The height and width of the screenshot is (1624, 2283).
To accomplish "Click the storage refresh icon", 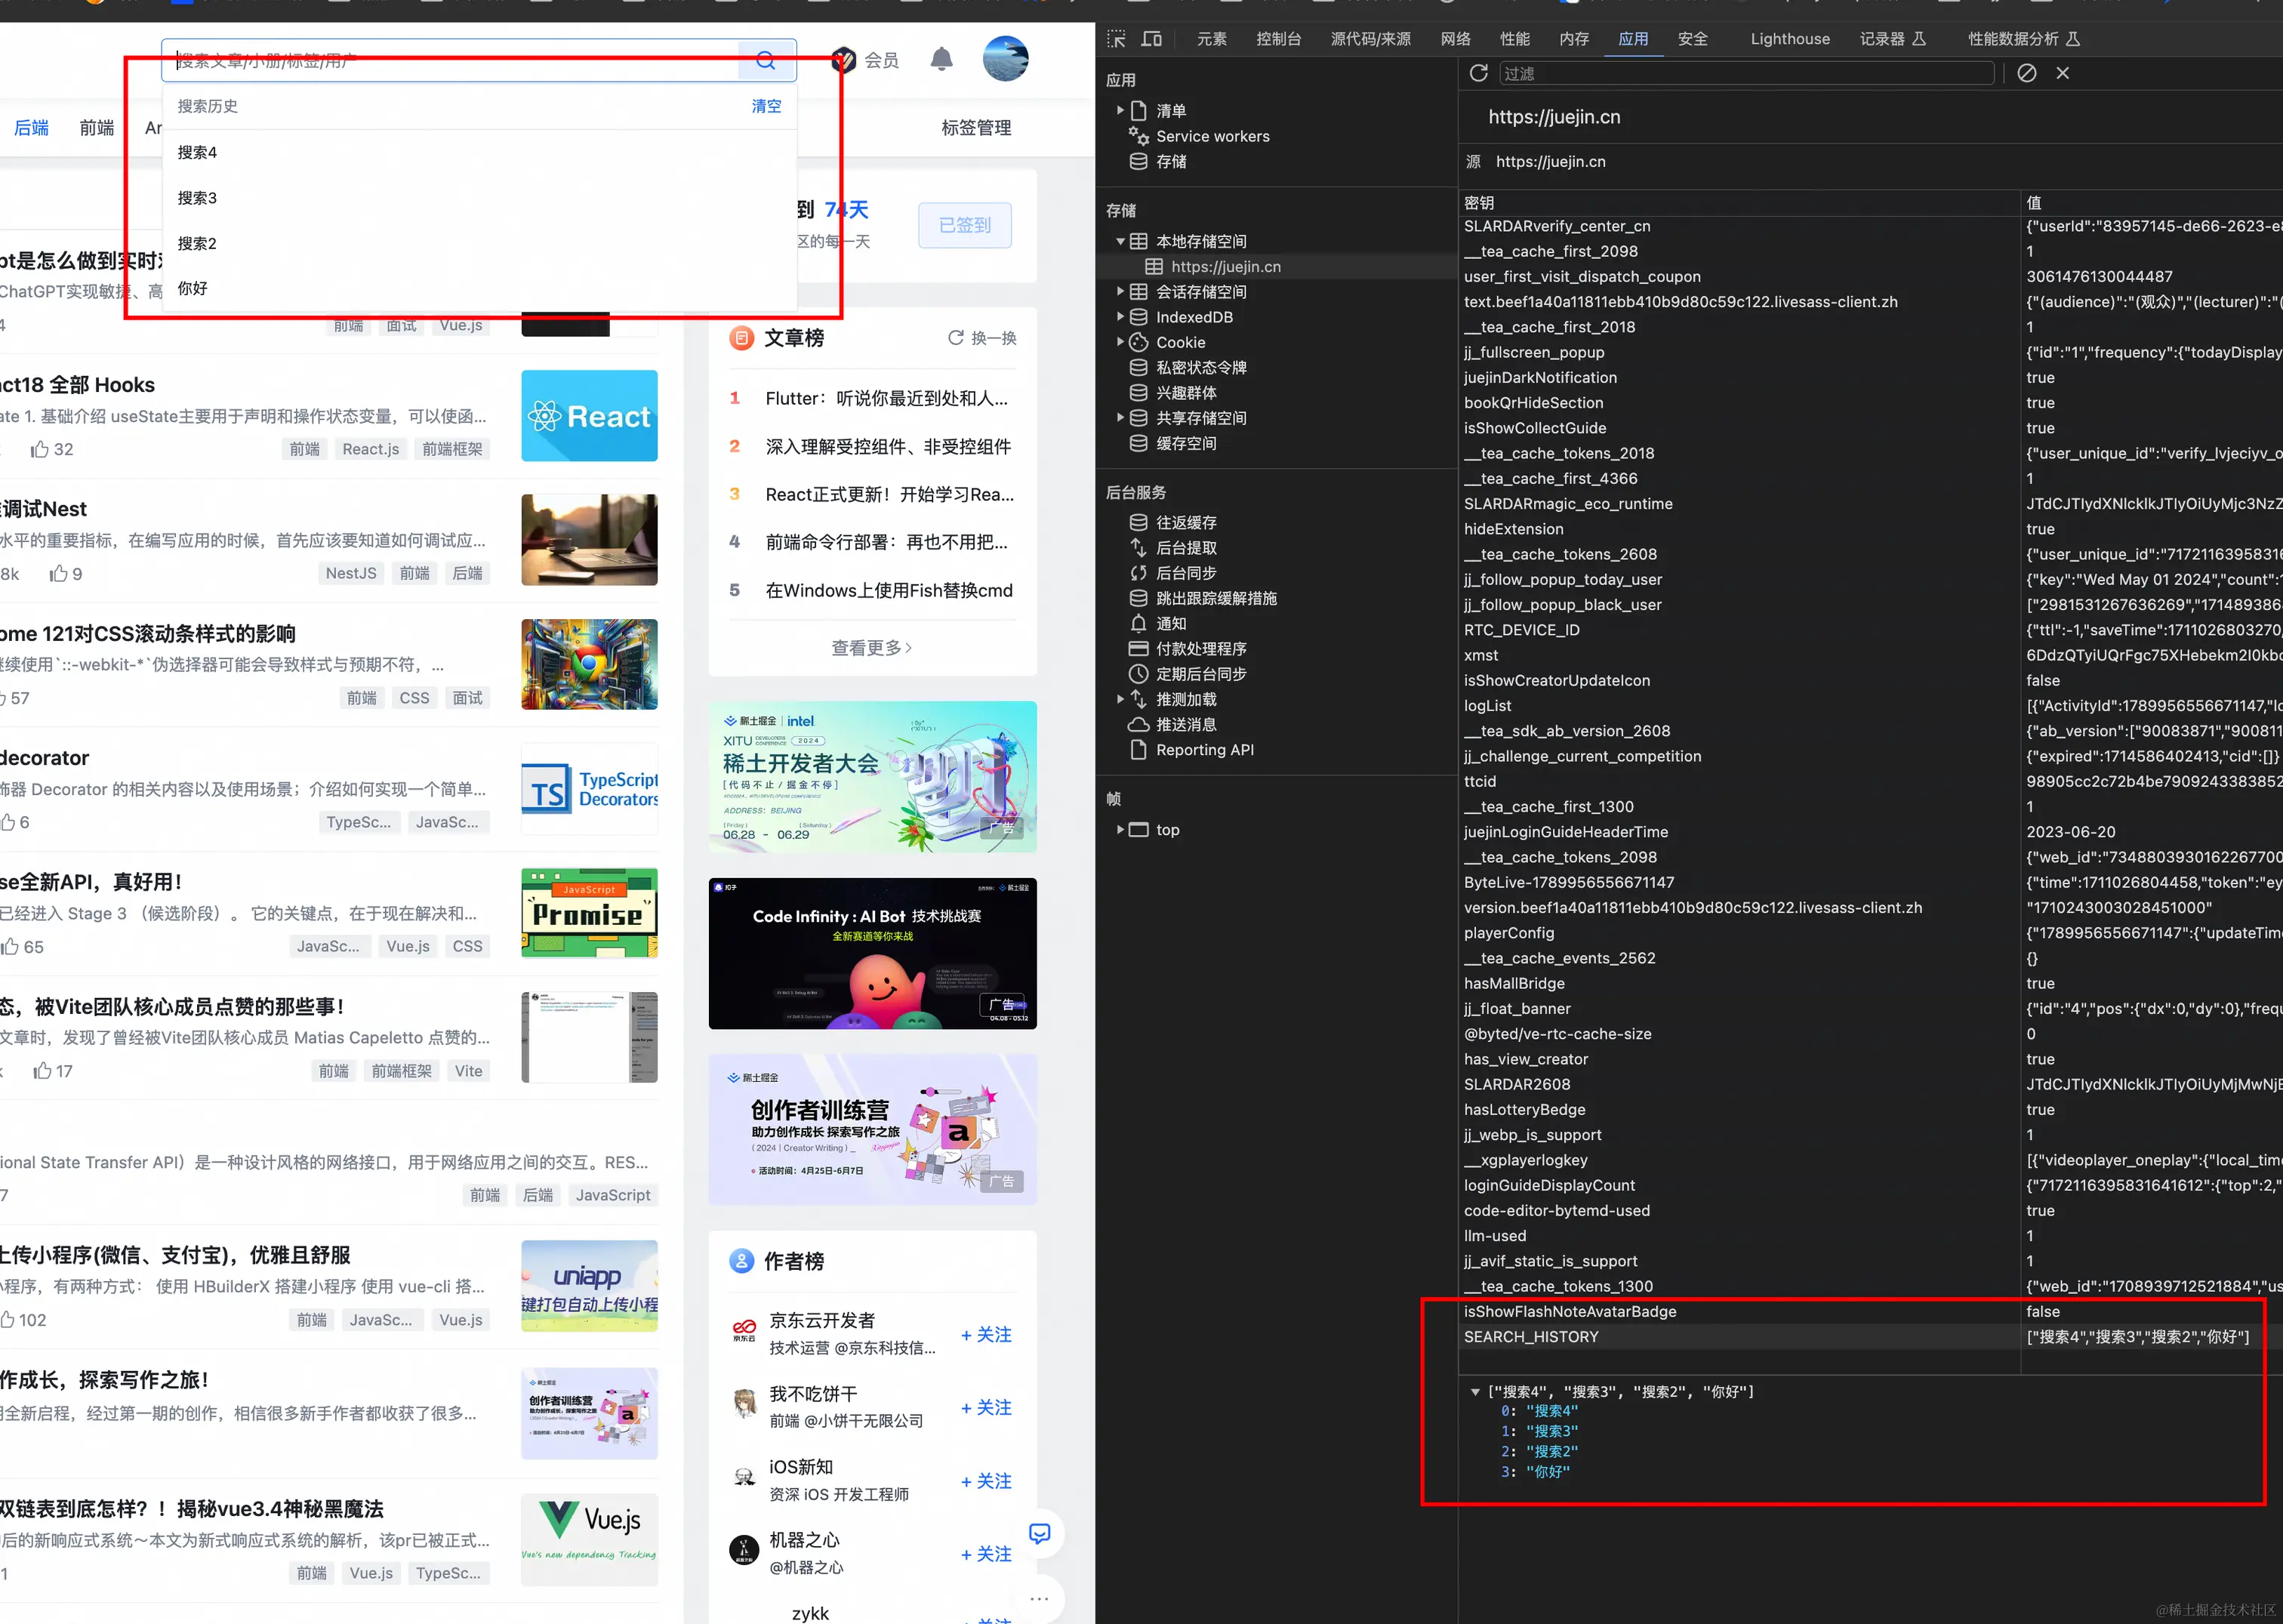I will point(1478,73).
